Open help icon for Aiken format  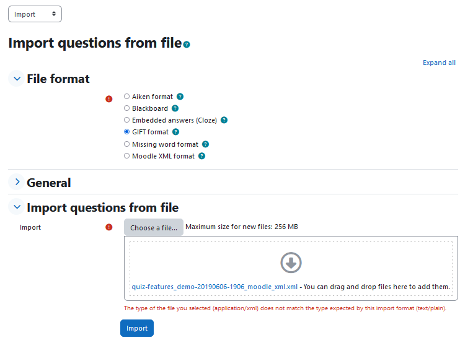(180, 97)
